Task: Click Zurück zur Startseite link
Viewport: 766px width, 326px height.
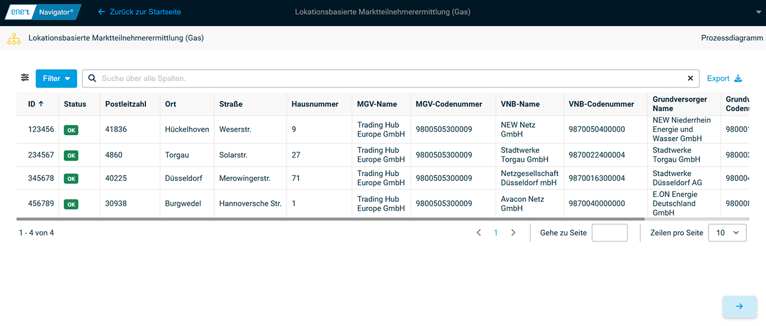Action: click(145, 12)
